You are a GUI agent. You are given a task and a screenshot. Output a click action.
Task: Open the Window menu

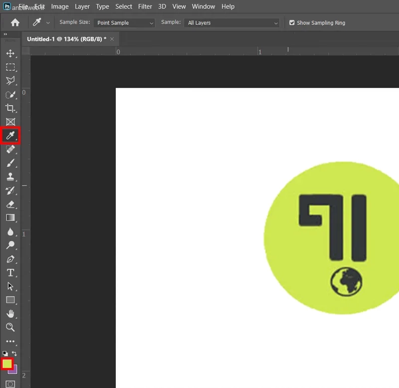click(x=203, y=6)
